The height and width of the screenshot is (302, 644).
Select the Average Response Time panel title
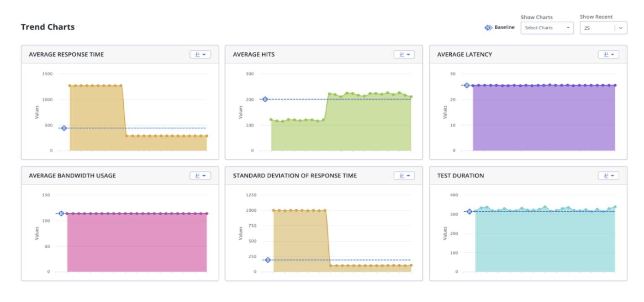tap(66, 54)
